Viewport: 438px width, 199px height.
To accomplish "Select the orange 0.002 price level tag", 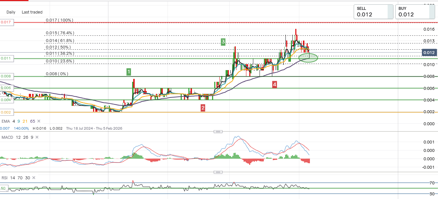I will (7, 112).
